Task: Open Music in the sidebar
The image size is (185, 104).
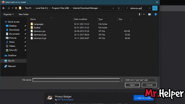Action: click(x=12, y=42)
